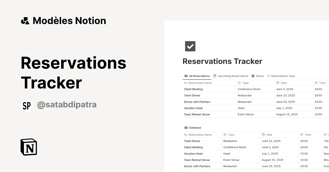
Task: Click the table icon next to Database
Action: [x=186, y=127]
